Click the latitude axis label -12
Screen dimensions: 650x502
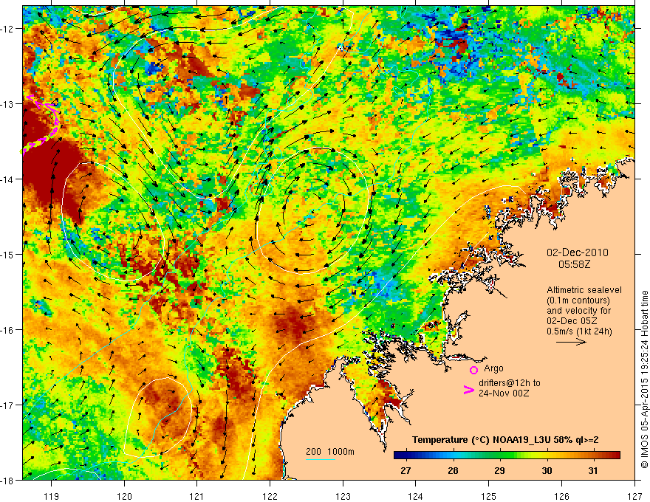(7, 29)
